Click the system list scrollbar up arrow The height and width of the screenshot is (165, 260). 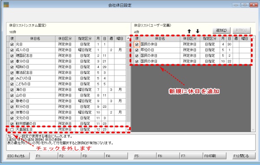click(x=128, y=39)
